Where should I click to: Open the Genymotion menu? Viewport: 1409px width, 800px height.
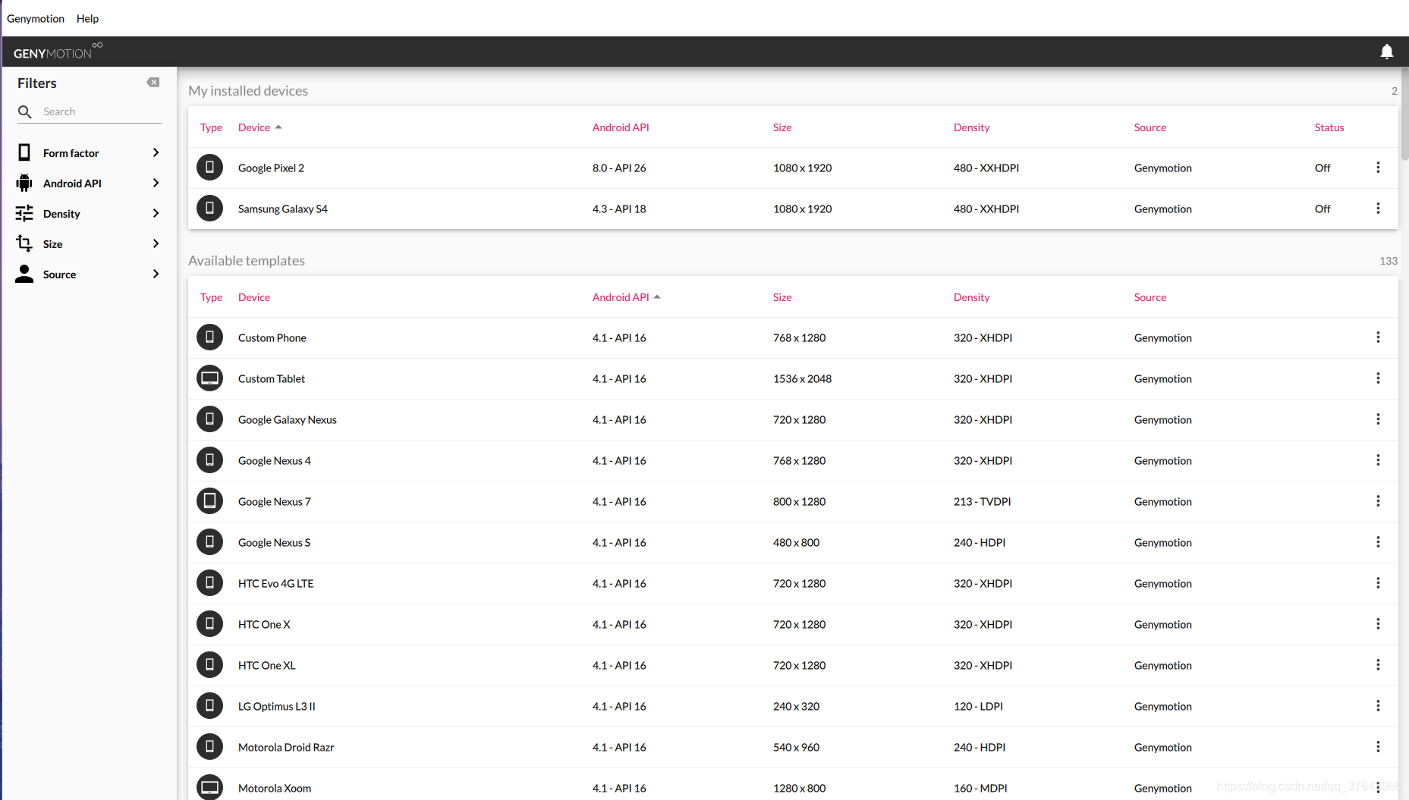[36, 18]
